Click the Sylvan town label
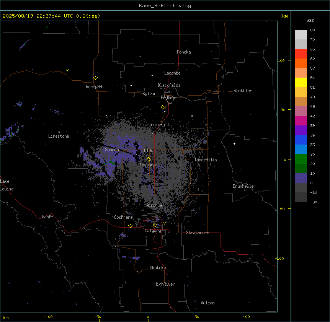330x322 pixels. (149, 94)
